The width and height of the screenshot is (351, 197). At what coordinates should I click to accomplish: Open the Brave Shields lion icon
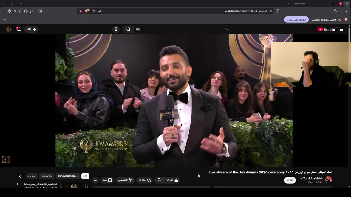(x=87, y=11)
